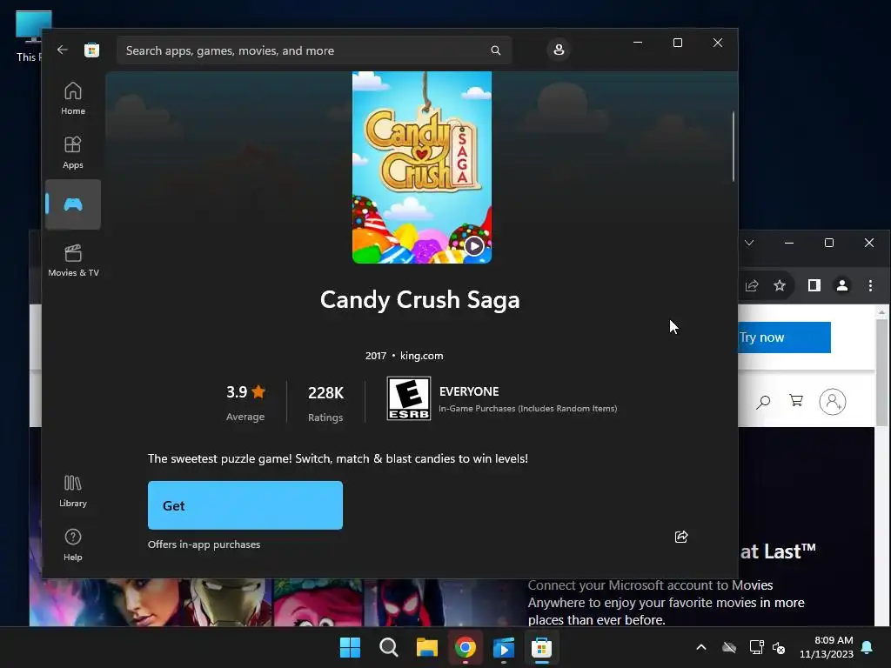Open the Chrome profile avatar icon
Screen dimensions: 891x668
click(x=842, y=285)
